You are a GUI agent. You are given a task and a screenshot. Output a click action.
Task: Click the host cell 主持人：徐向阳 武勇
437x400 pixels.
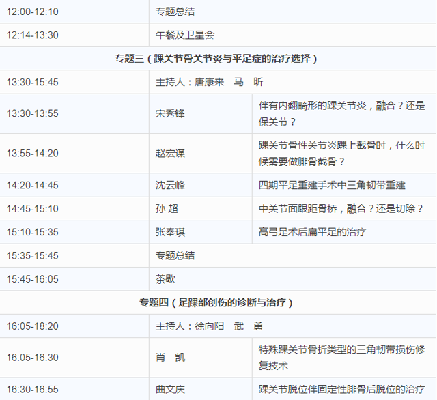tap(209, 326)
